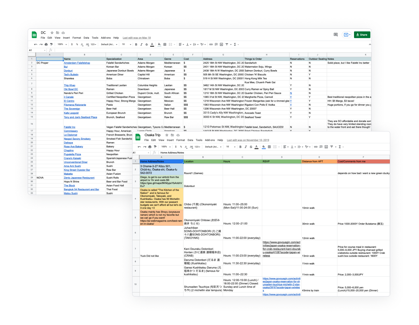Open the Zento Japanese Restaurant link
This screenshot has height=325, width=419.
[79, 178]
